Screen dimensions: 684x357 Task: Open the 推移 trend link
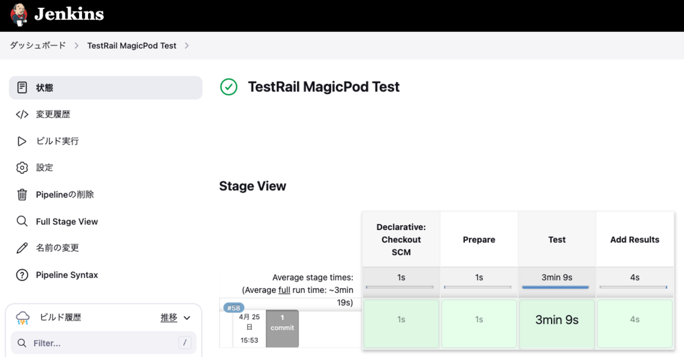169,318
